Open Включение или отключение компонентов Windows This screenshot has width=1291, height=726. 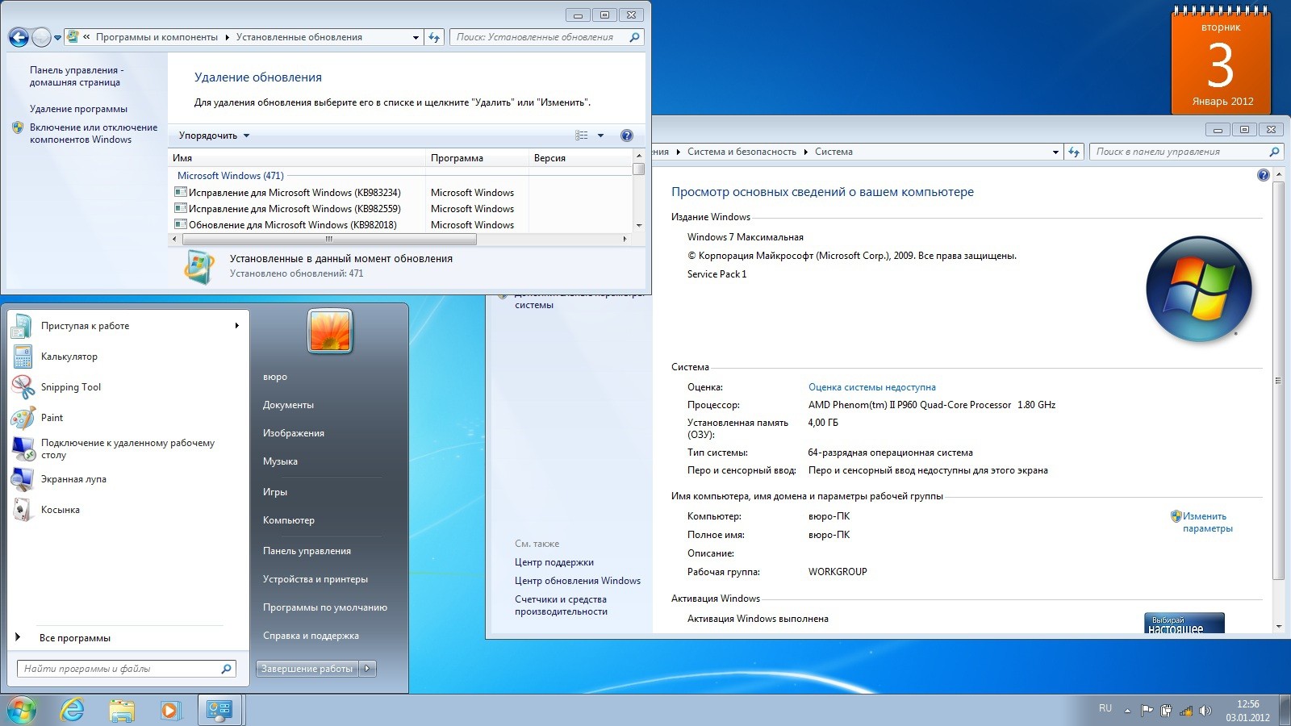point(94,133)
